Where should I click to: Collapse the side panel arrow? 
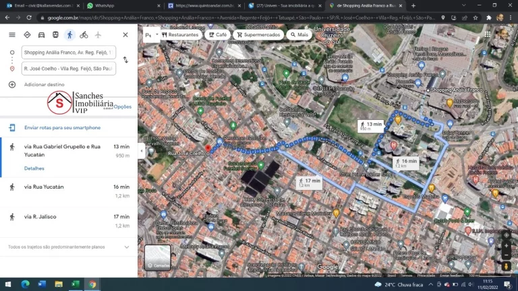142,151
